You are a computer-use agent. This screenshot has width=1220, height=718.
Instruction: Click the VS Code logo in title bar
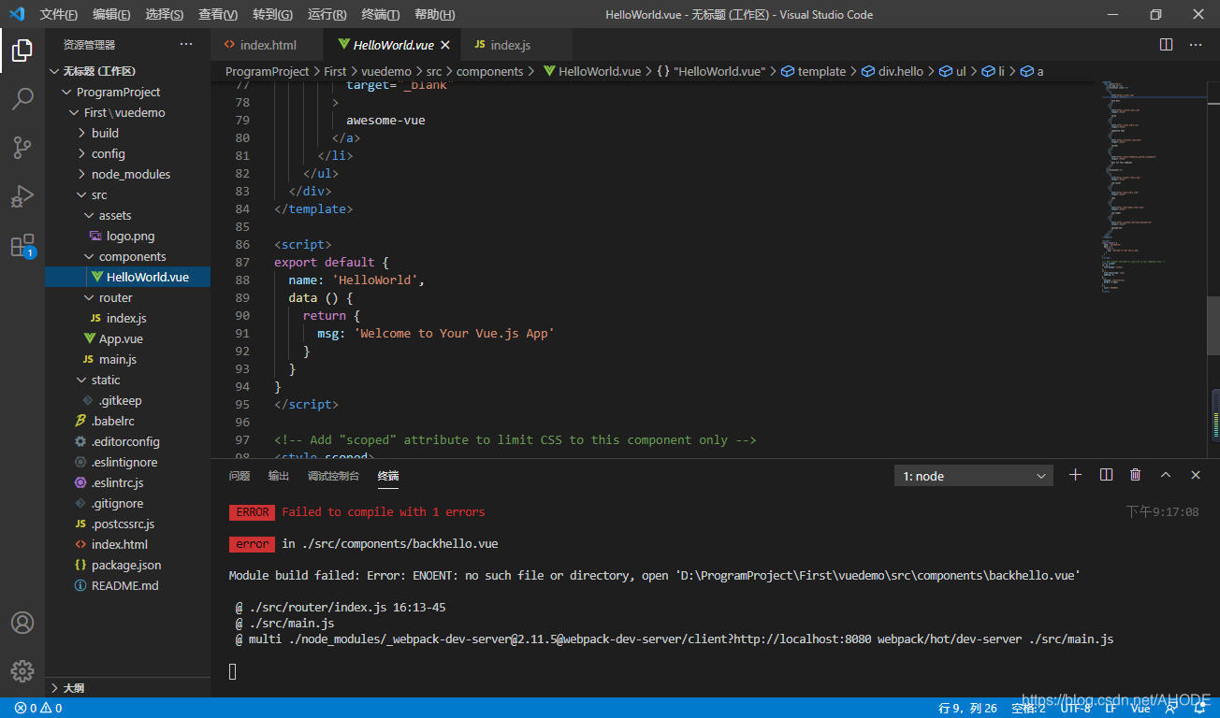(17, 14)
